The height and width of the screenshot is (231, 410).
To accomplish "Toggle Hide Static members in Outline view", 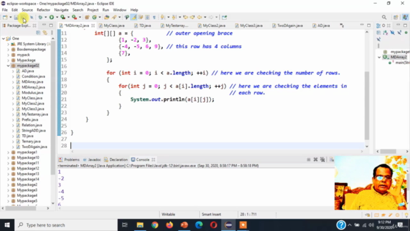I will coord(399,33).
